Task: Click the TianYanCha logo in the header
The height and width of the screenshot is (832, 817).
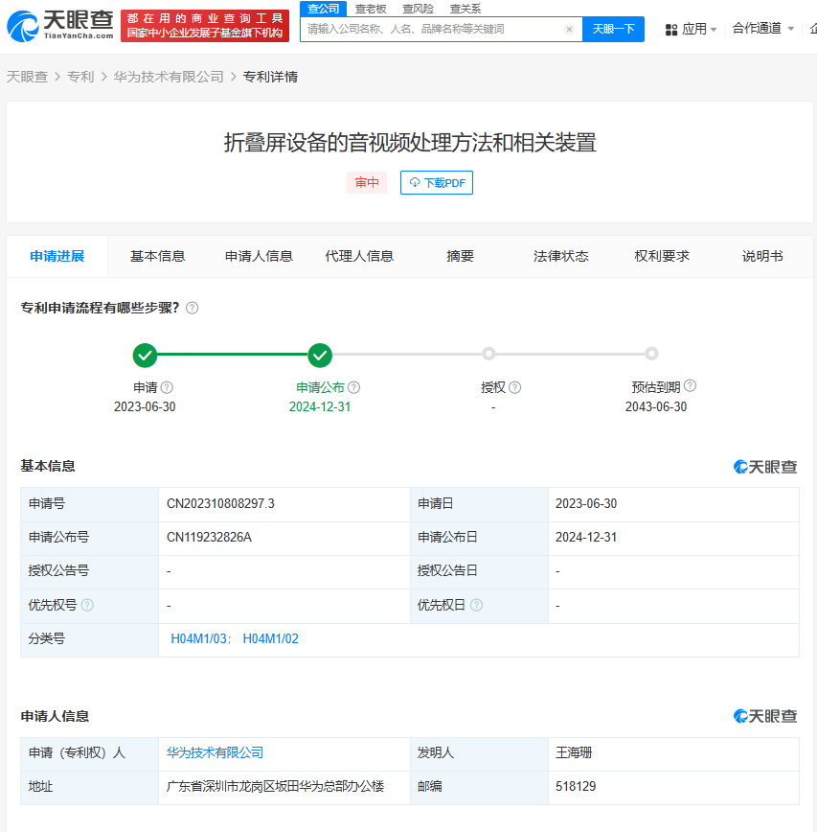Action: tap(59, 26)
